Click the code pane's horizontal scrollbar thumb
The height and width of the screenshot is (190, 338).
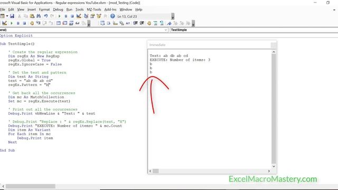[x=31, y=186]
